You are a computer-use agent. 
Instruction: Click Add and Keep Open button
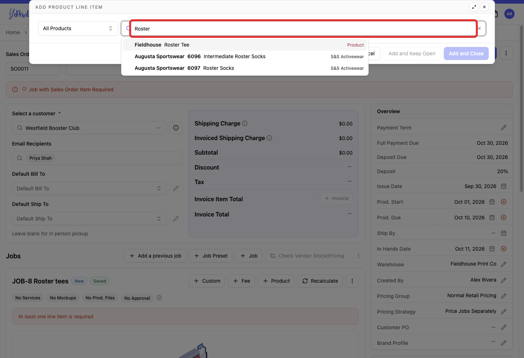(412, 53)
